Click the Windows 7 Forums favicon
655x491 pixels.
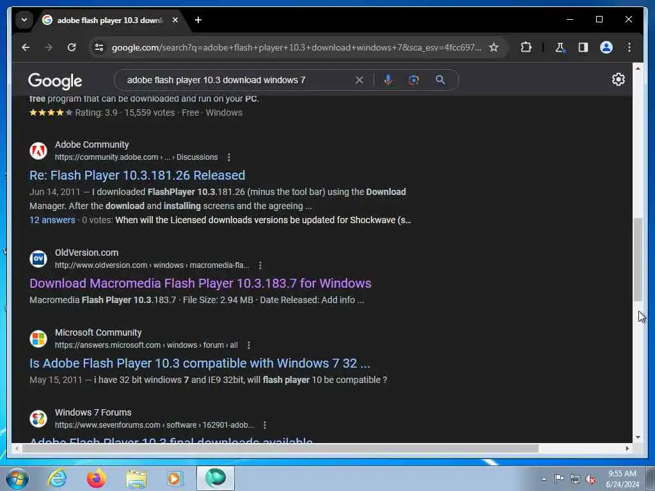(x=38, y=418)
